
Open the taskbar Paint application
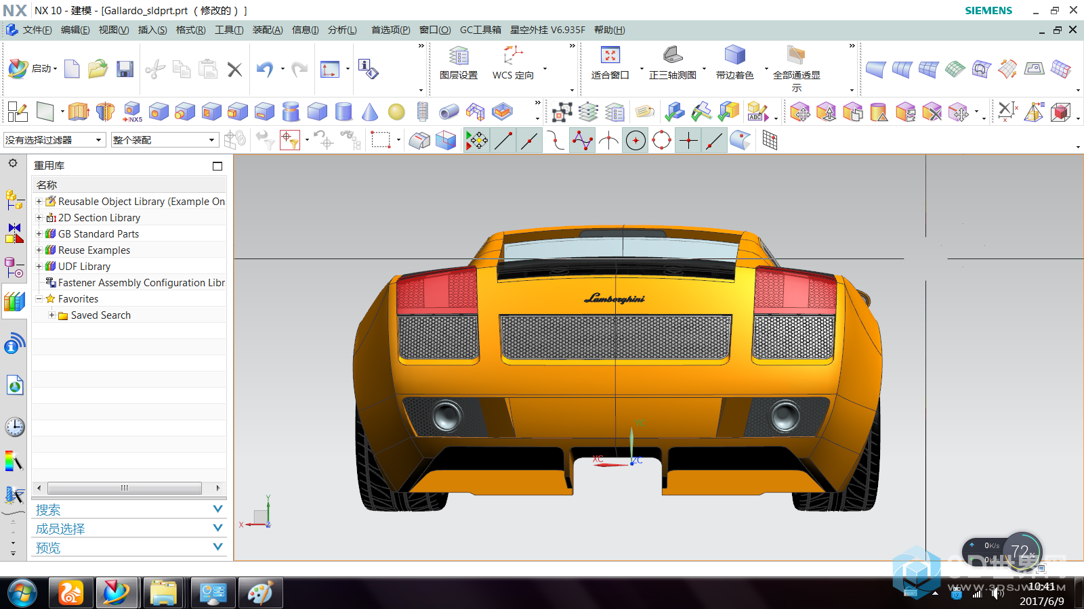click(260, 593)
